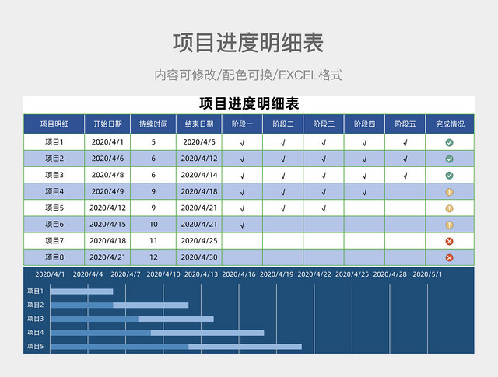The height and width of the screenshot is (377, 498).
Task: Click the 2020/5/1 chart axis label
Action: (x=427, y=274)
